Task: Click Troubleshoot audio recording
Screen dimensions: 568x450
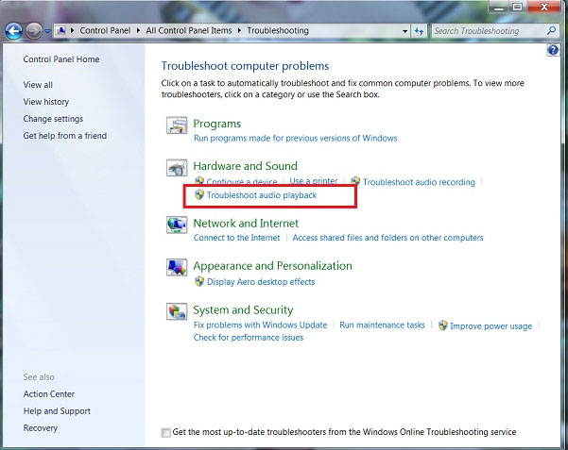Action: 419,182
